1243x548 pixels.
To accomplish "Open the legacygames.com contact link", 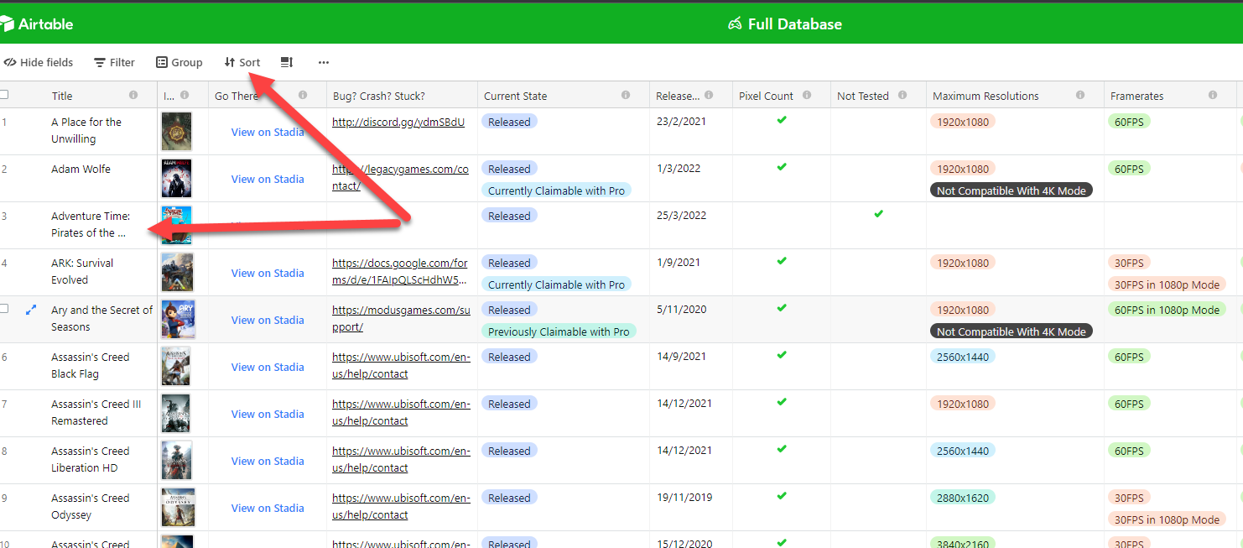I will click(x=400, y=177).
